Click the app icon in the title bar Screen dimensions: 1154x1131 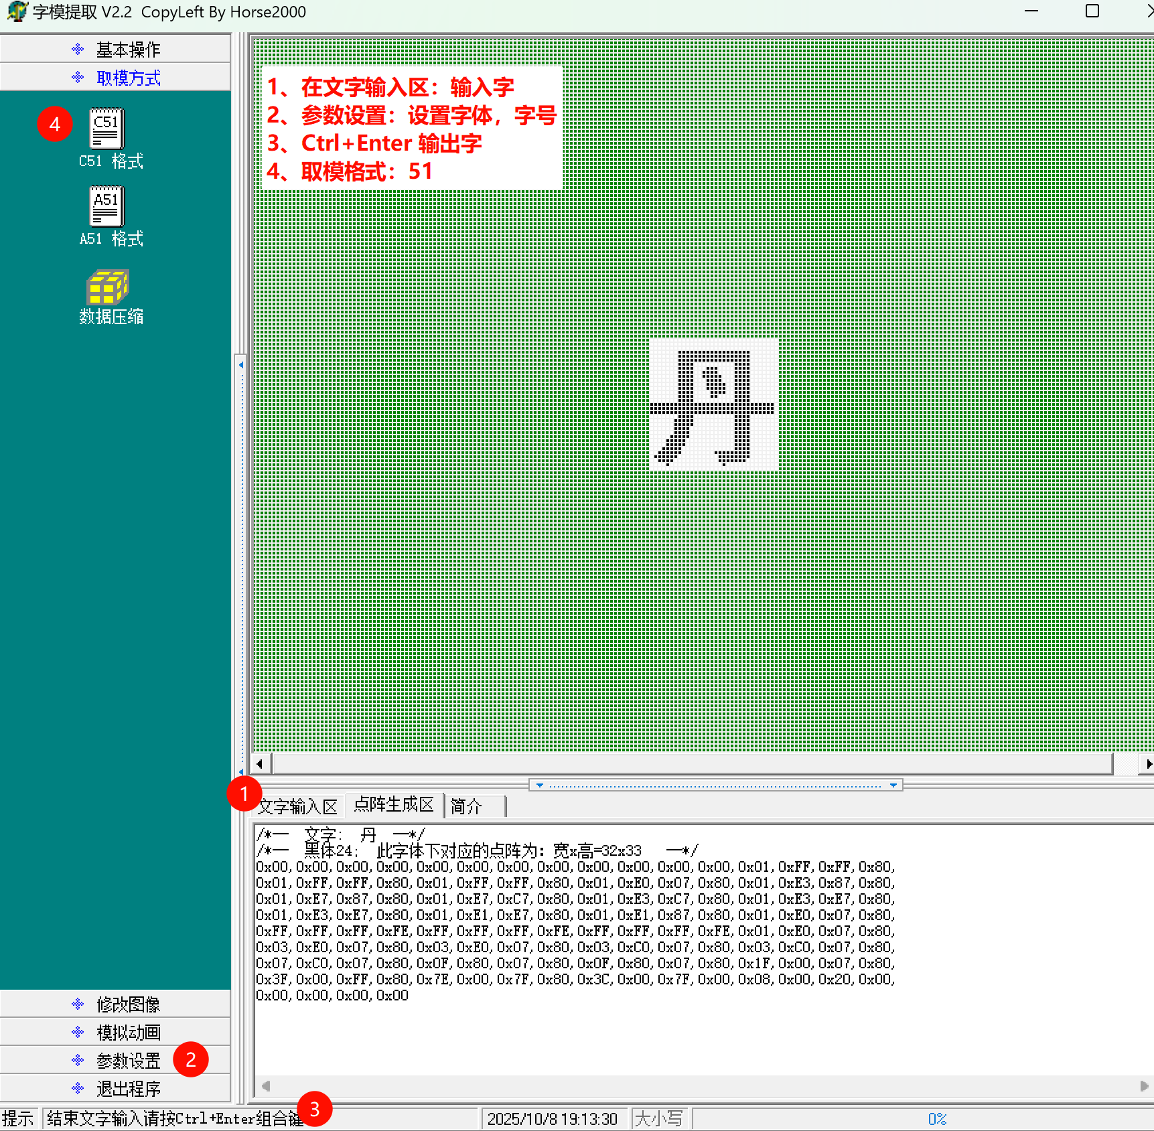point(17,12)
